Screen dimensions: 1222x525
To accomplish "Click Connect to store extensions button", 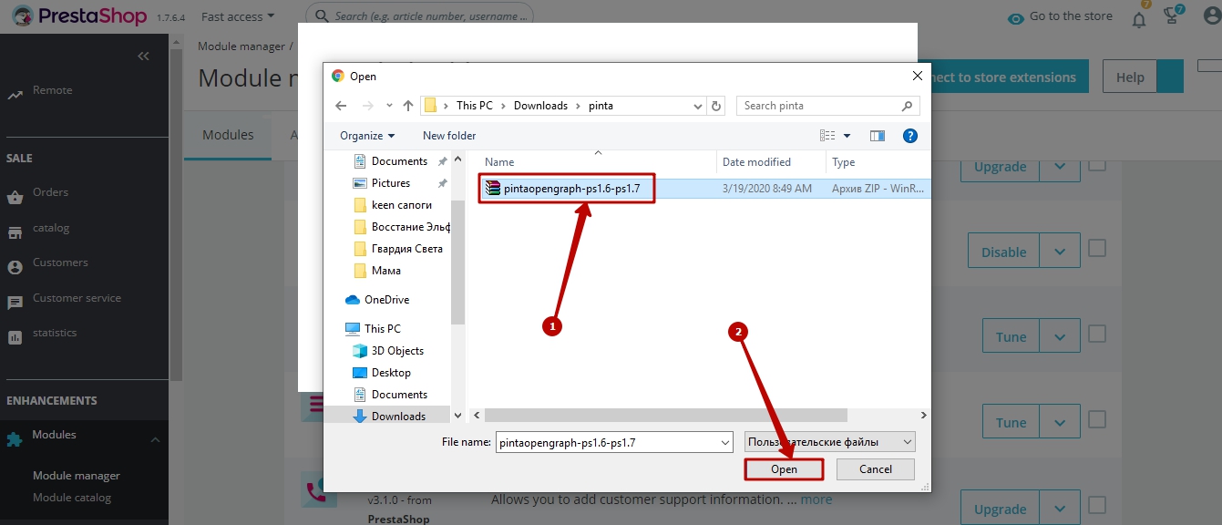I will [x=1003, y=77].
